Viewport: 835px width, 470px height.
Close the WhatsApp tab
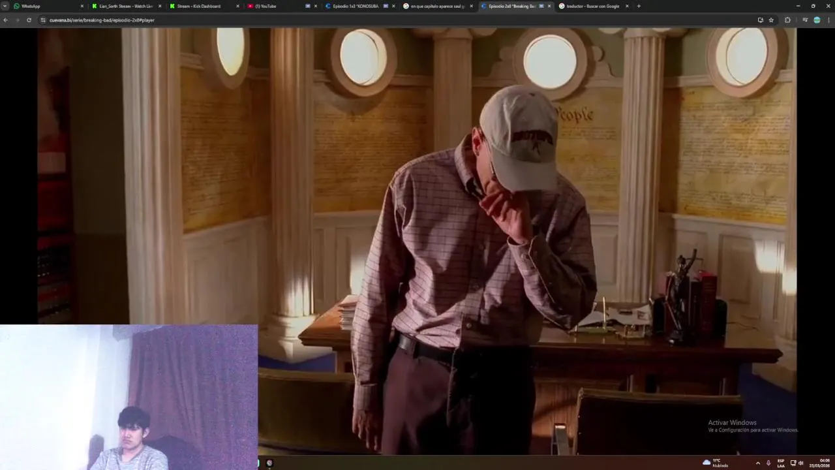[x=82, y=6]
